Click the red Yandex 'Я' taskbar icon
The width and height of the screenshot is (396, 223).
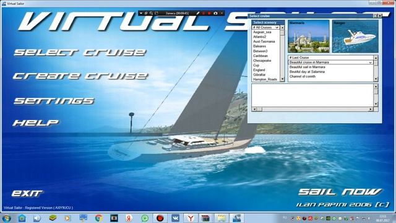click(129, 218)
